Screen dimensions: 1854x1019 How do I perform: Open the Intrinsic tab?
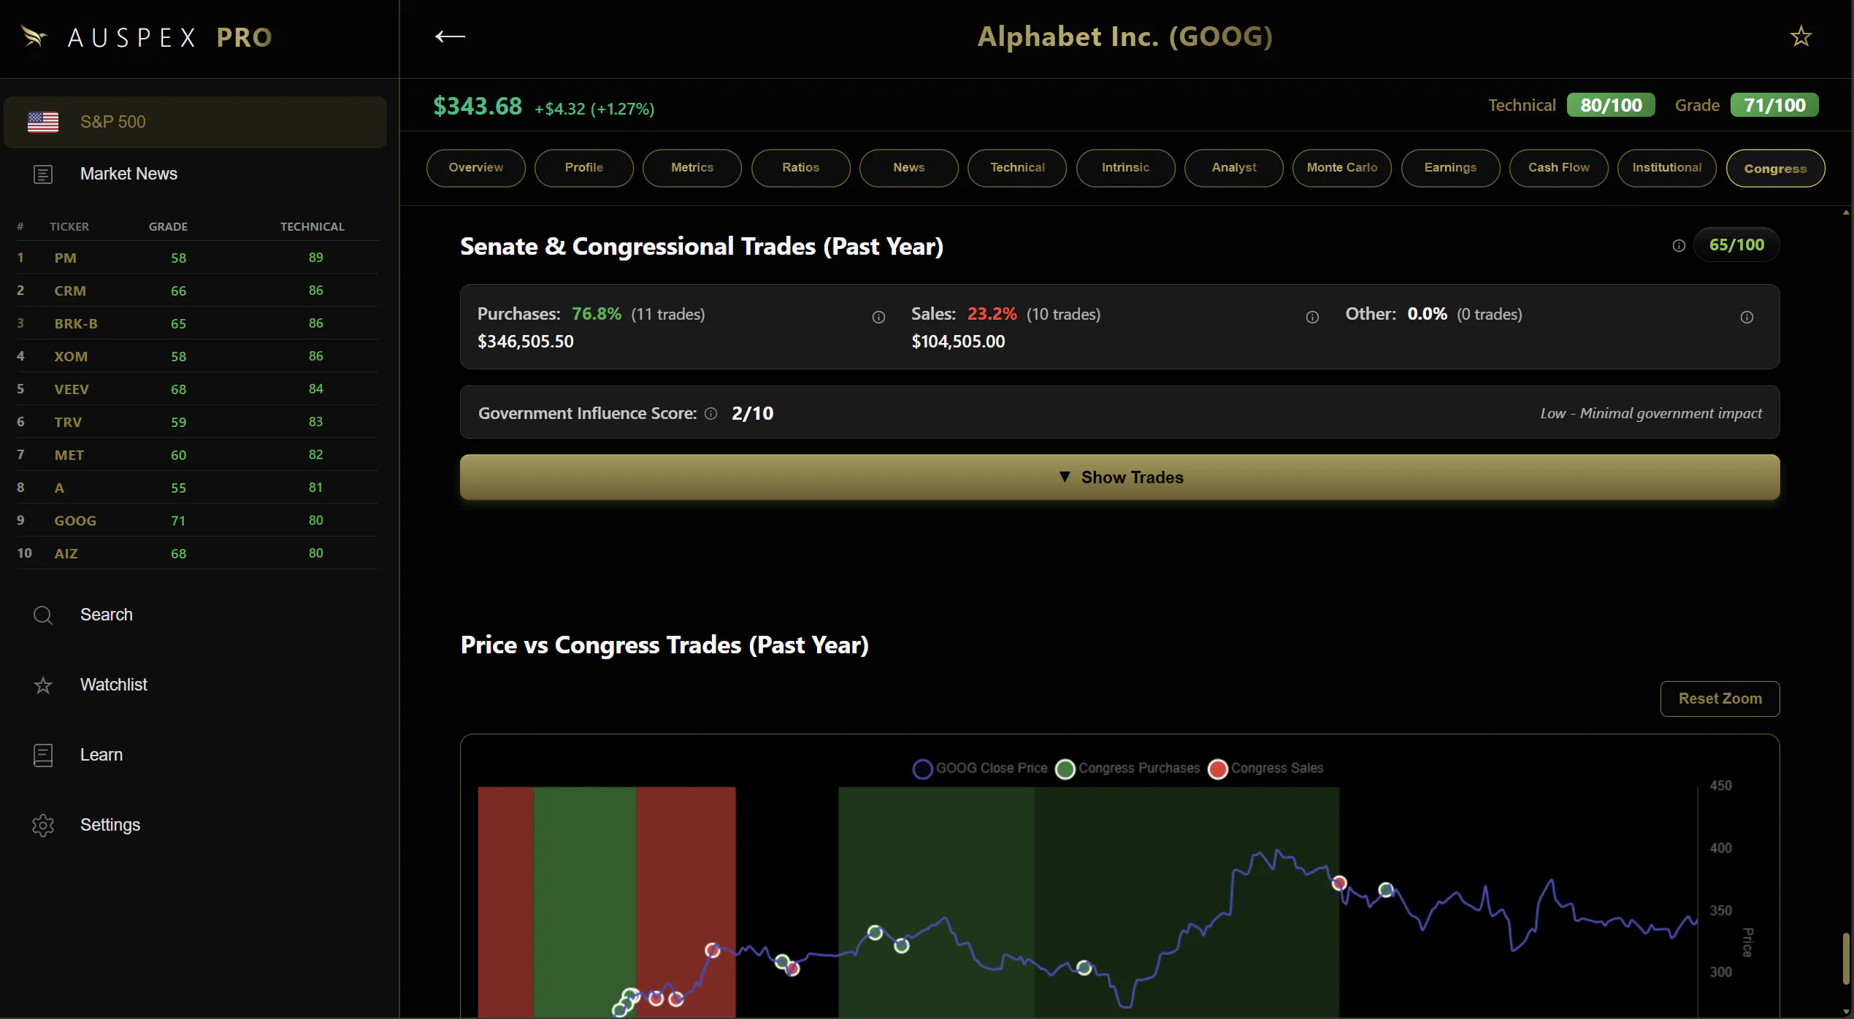click(1126, 168)
